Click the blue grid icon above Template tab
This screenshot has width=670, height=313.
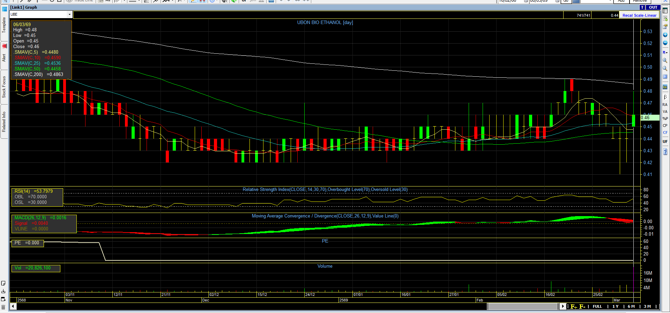click(x=5, y=9)
